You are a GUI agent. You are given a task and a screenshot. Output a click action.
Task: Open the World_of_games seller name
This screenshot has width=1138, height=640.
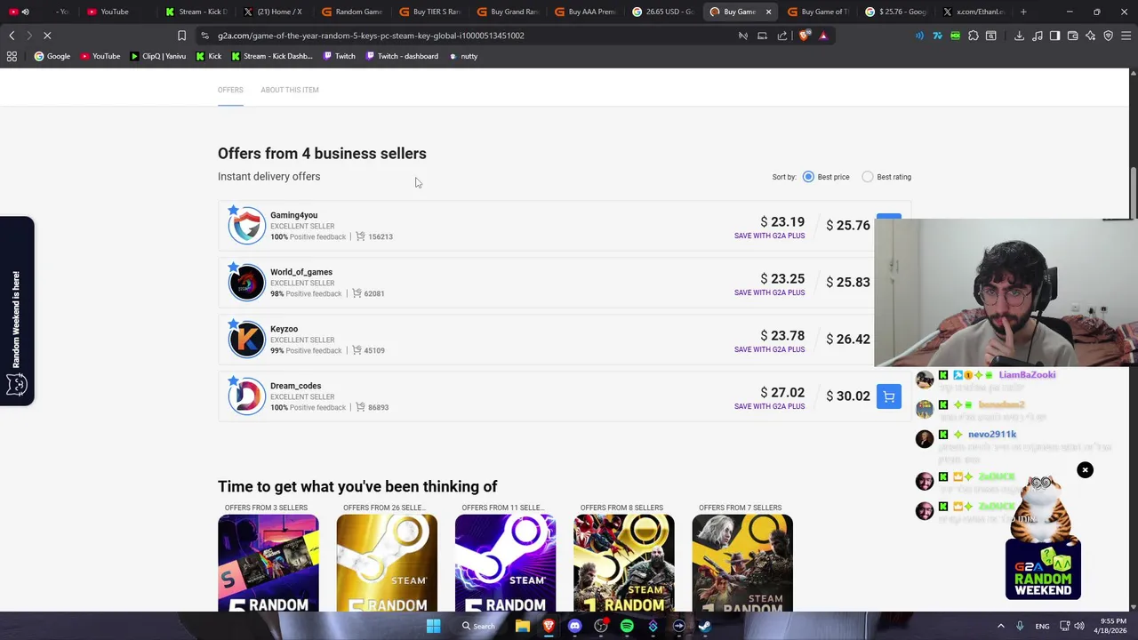point(301,272)
